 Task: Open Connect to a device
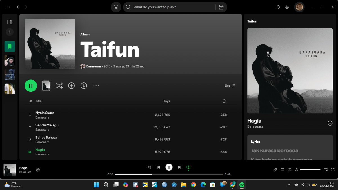pyautogui.click(x=289, y=170)
